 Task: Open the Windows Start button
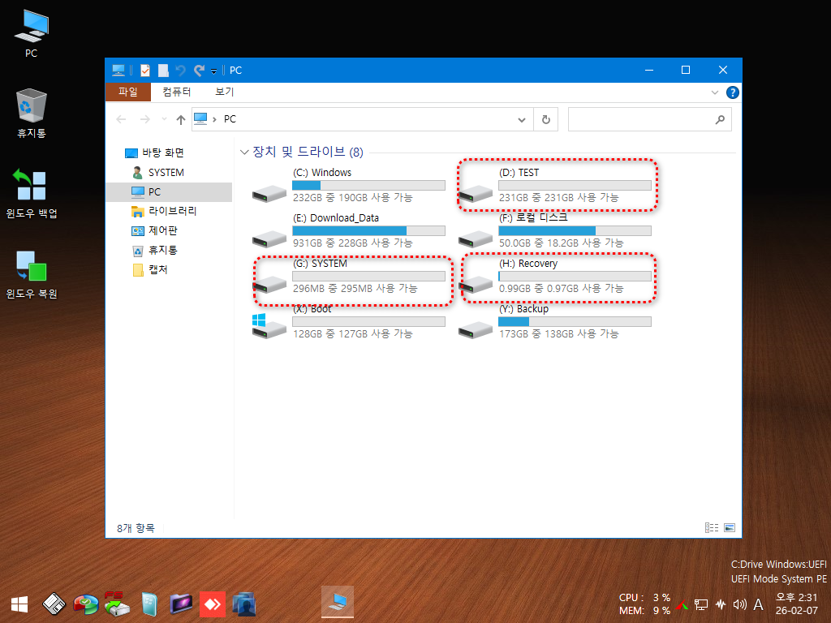[19, 604]
